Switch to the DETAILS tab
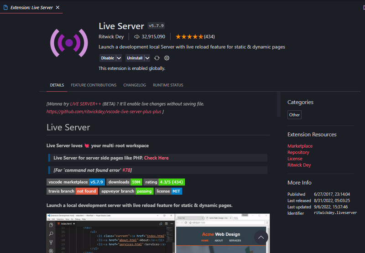The width and height of the screenshot is (365, 253). (57, 85)
